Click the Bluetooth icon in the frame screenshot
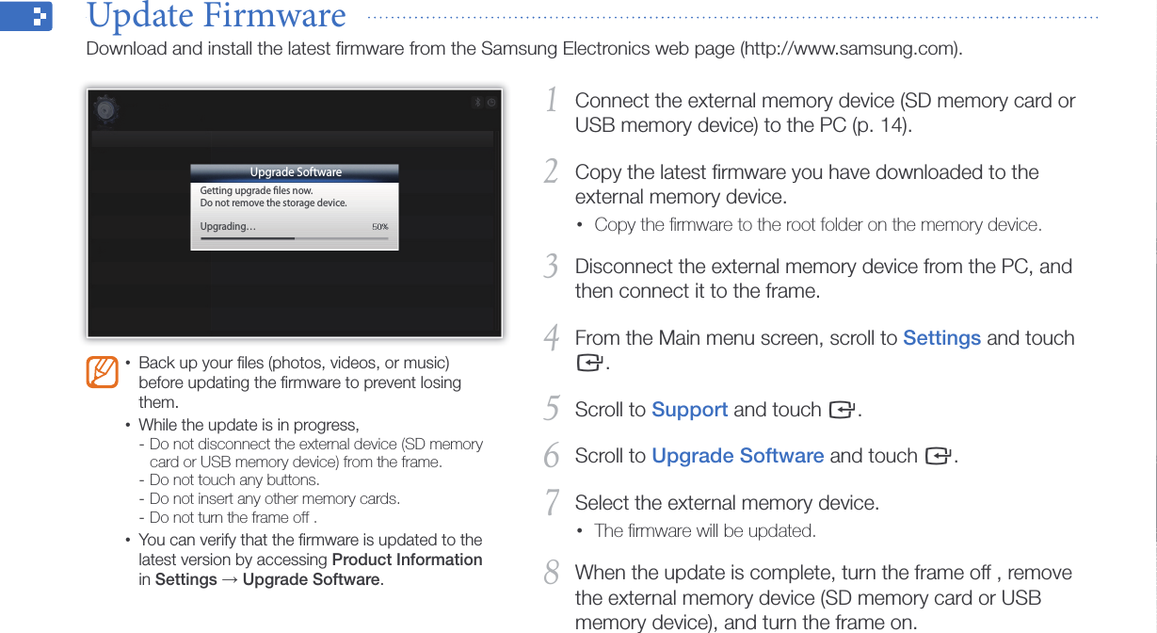 point(477,103)
